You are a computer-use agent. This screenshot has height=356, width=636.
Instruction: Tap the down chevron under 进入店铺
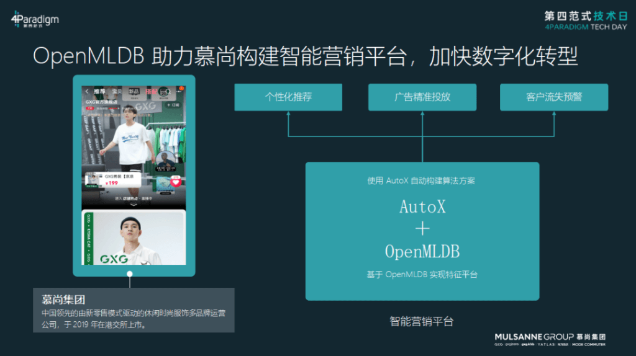134,205
